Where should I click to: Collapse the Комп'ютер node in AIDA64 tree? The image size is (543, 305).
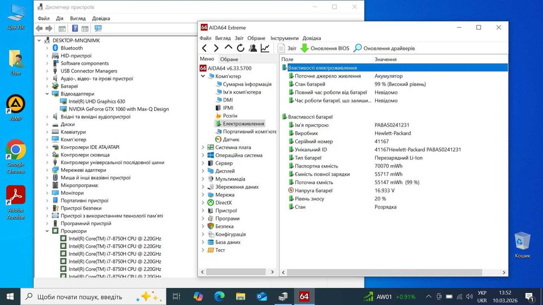tap(203, 76)
